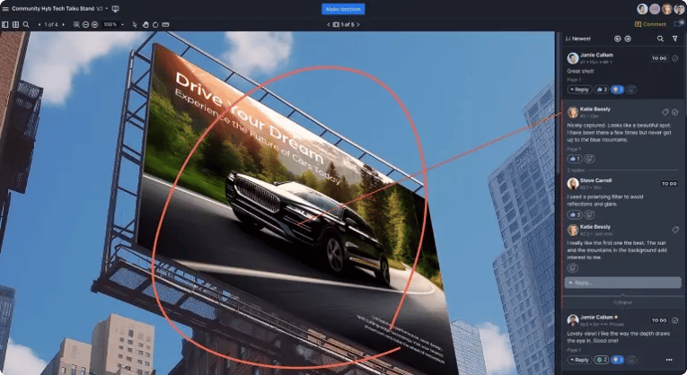
Task: Mark the Great shot comment as resolved
Action: (675, 58)
